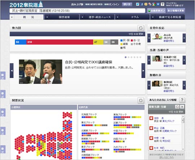
Task: Click yellow 47 segment of seat bar
Action: pyautogui.click(x=98, y=42)
